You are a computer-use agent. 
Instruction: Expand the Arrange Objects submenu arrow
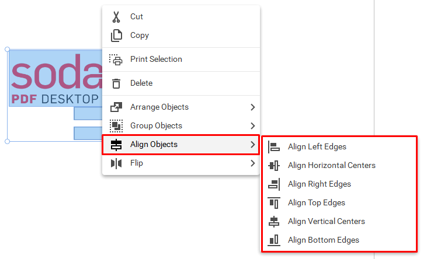tap(253, 107)
